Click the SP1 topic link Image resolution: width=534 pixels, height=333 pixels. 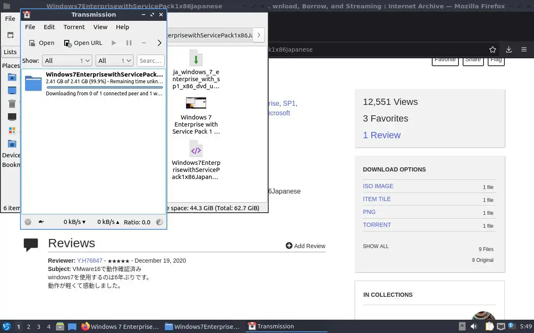click(289, 103)
